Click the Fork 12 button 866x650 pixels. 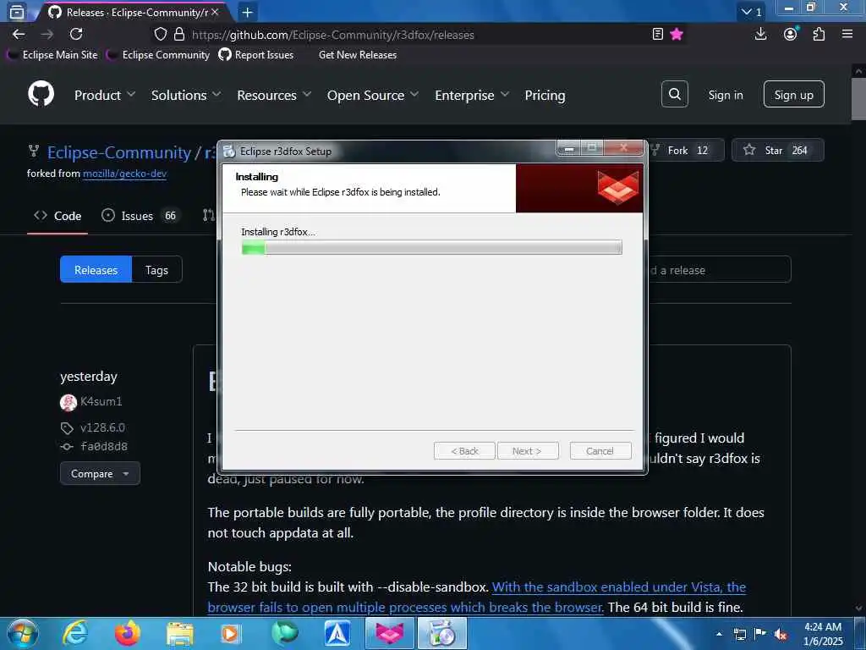click(x=685, y=150)
